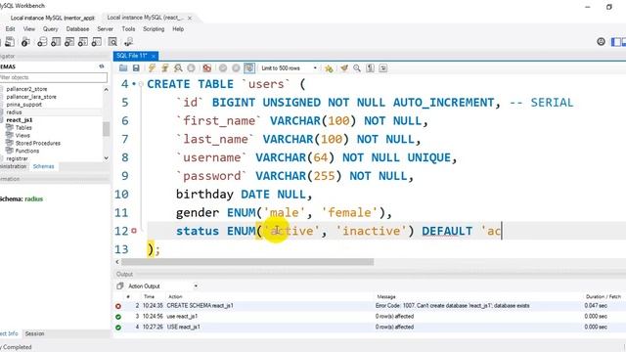
Task: Fold the CREATE TABLE statement marker
Action: (x=141, y=84)
